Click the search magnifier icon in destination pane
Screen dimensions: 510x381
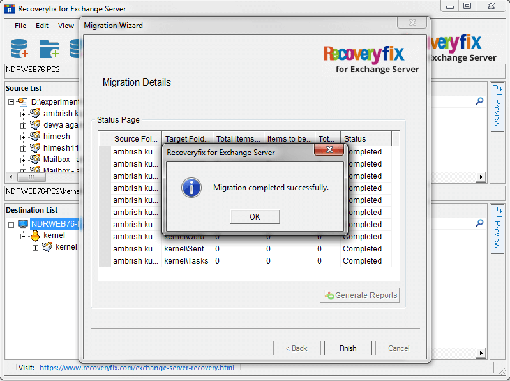pos(479,223)
